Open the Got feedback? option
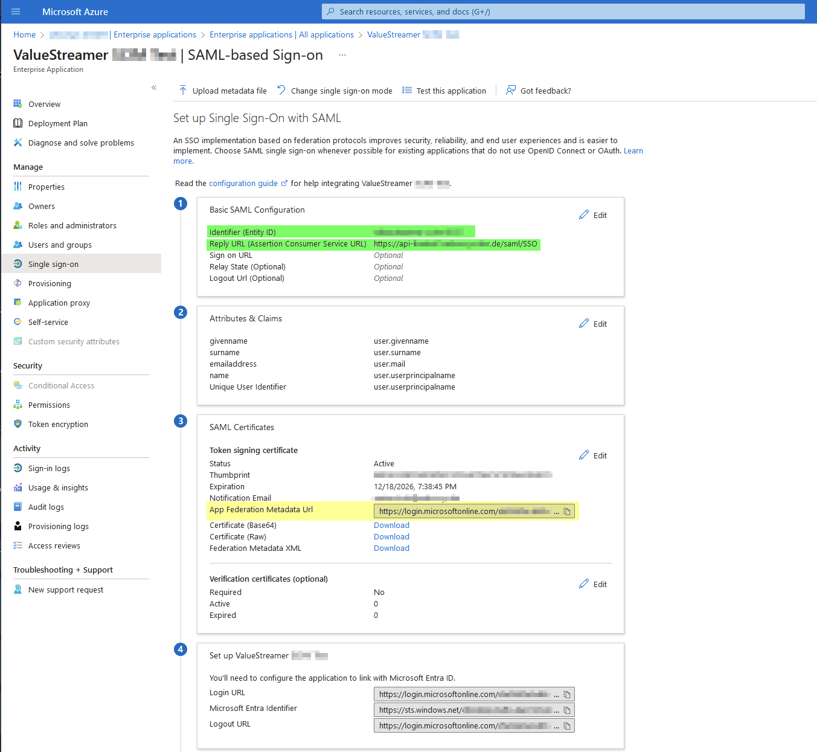 pos(539,91)
